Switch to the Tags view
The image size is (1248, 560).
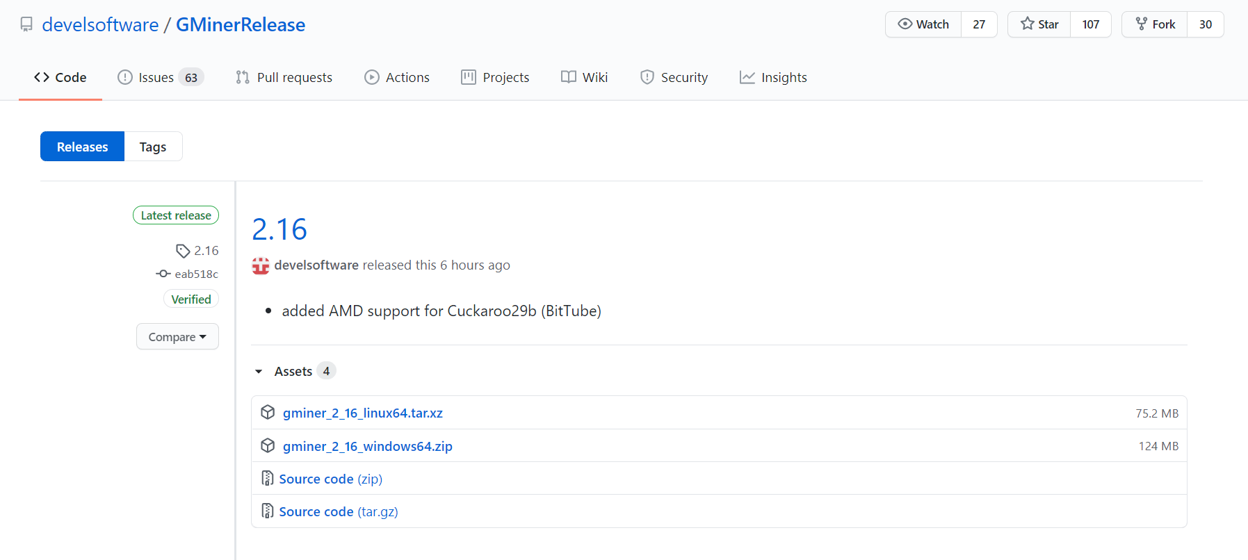coord(153,147)
